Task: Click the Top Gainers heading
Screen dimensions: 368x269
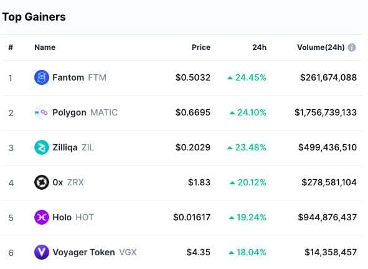Action: click(x=34, y=17)
